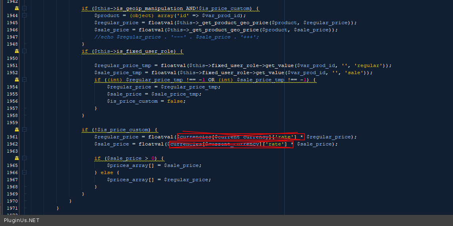Click 'regular' string argument on line 1951
Screen dimensions: 453x226
369,66
